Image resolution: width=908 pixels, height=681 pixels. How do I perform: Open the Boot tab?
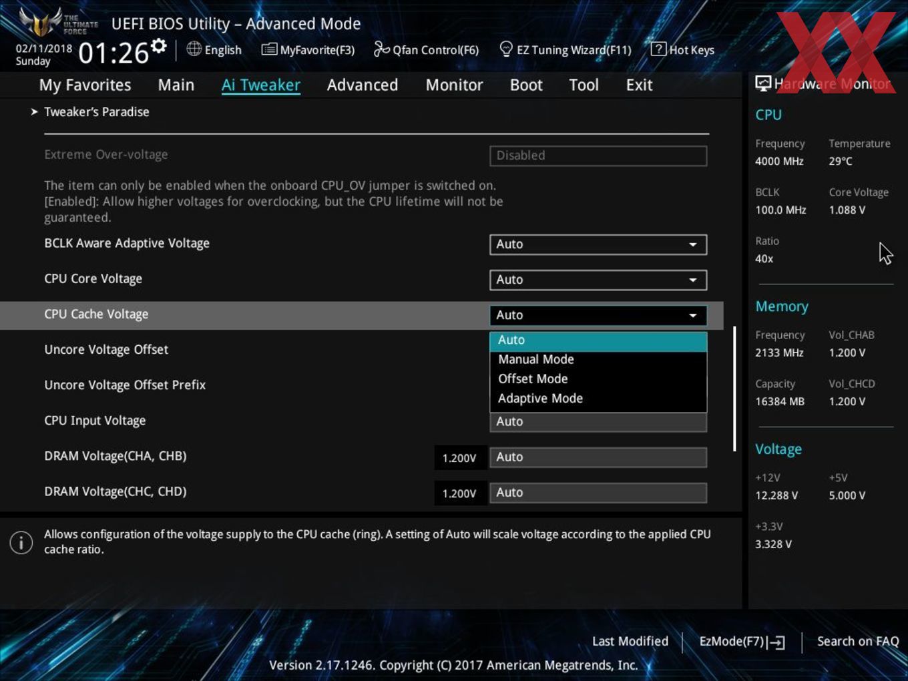point(526,85)
